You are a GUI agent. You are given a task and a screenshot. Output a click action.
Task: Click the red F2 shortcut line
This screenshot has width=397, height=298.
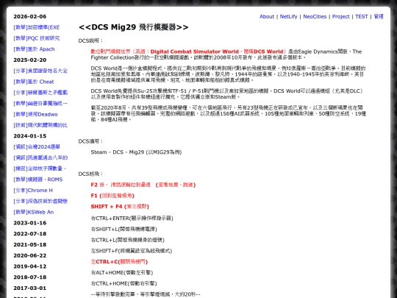click(143, 185)
